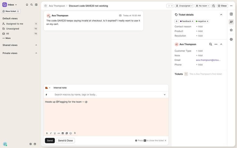The height and width of the screenshot is (148, 237).
Task: Open the Unassigned view
Action: coord(20,29)
